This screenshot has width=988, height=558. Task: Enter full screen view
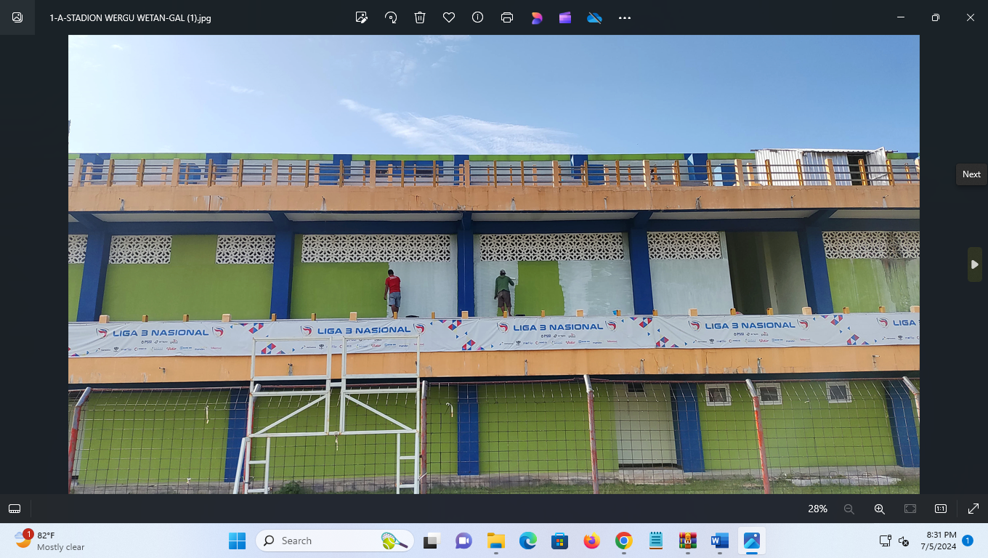(x=973, y=509)
